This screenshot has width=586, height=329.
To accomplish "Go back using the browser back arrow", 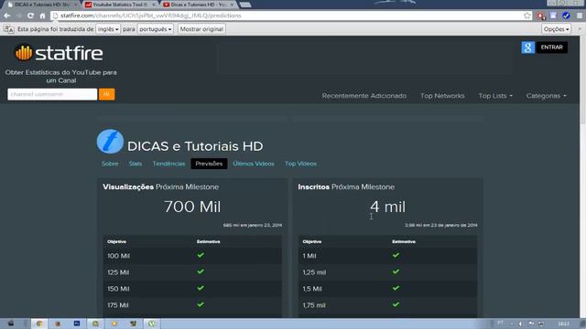I will coord(7,16).
